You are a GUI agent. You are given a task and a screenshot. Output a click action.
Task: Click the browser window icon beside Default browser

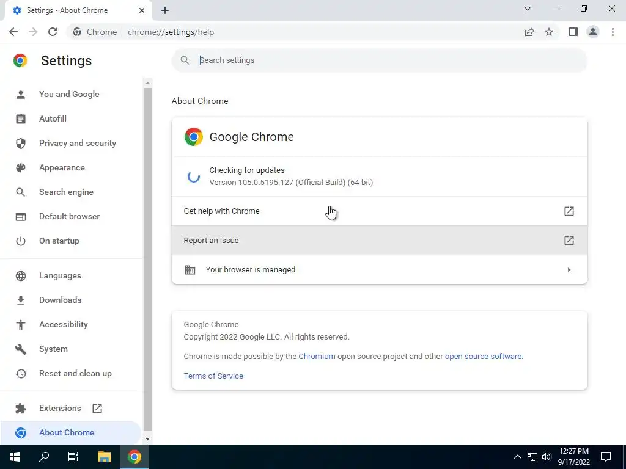[21, 217]
